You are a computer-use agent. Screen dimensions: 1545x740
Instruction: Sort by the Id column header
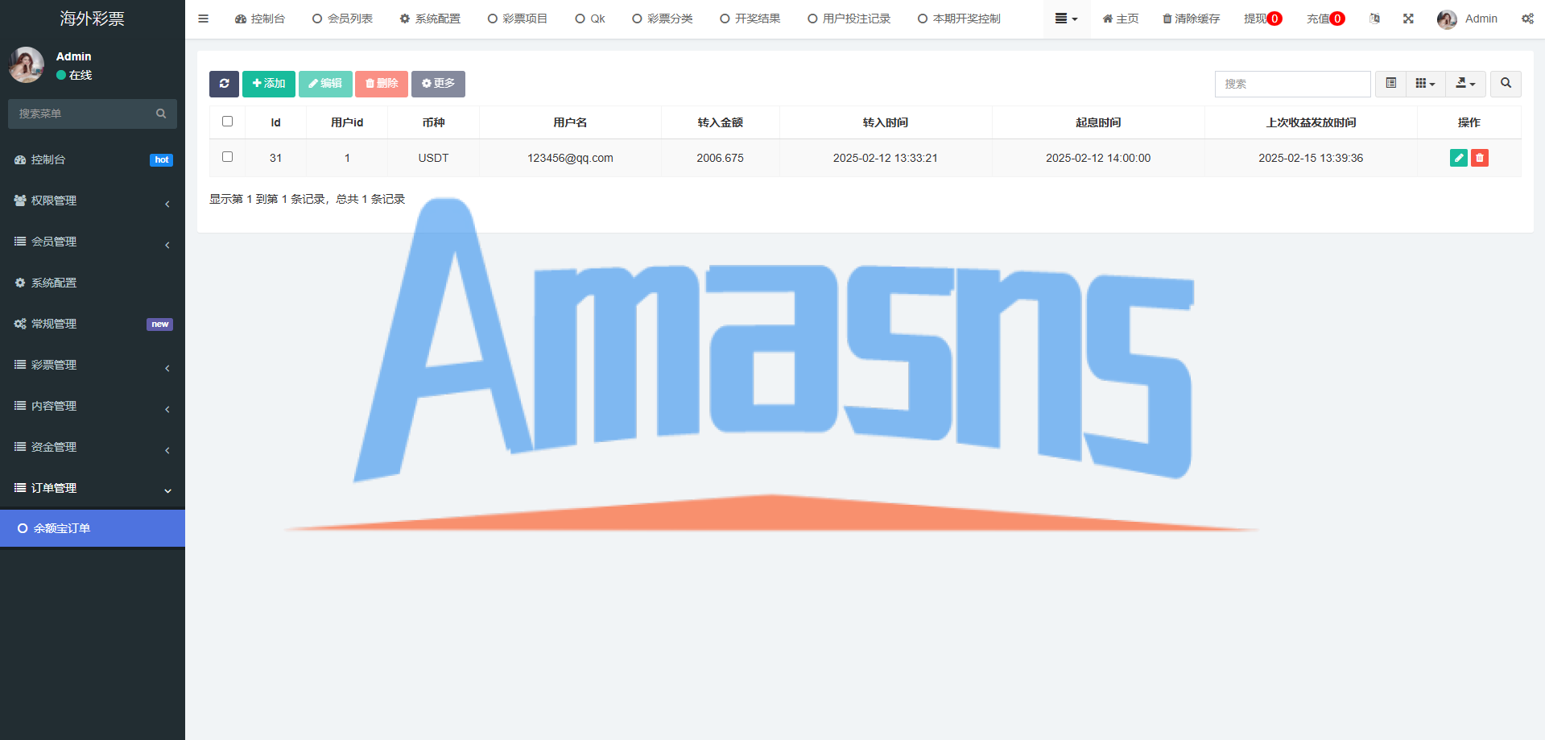pyautogui.click(x=275, y=122)
